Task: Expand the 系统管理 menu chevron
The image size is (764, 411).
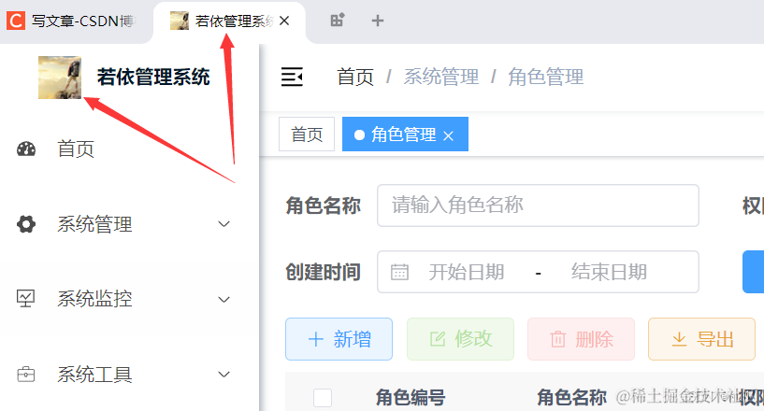Action: (223, 224)
